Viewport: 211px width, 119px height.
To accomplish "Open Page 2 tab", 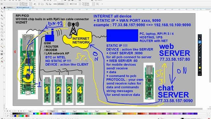I will click(x=42, y=111).
